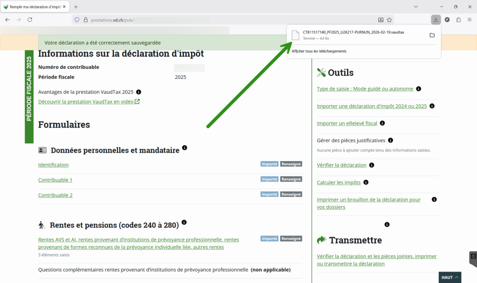Screen dimensions: 477x283
Task: Select the Remplir ma déclaration d'impôt tab
Action: tap(35, 7)
